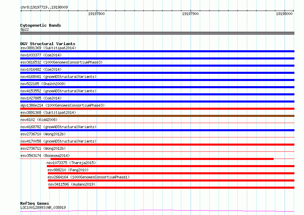Select nsv4168782 (gnomADStructuralVariants) label
Screen dimensions: 304x215
[x=58, y=127]
